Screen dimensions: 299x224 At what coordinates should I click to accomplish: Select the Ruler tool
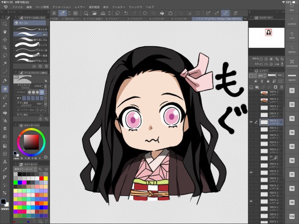(x=5, y=177)
